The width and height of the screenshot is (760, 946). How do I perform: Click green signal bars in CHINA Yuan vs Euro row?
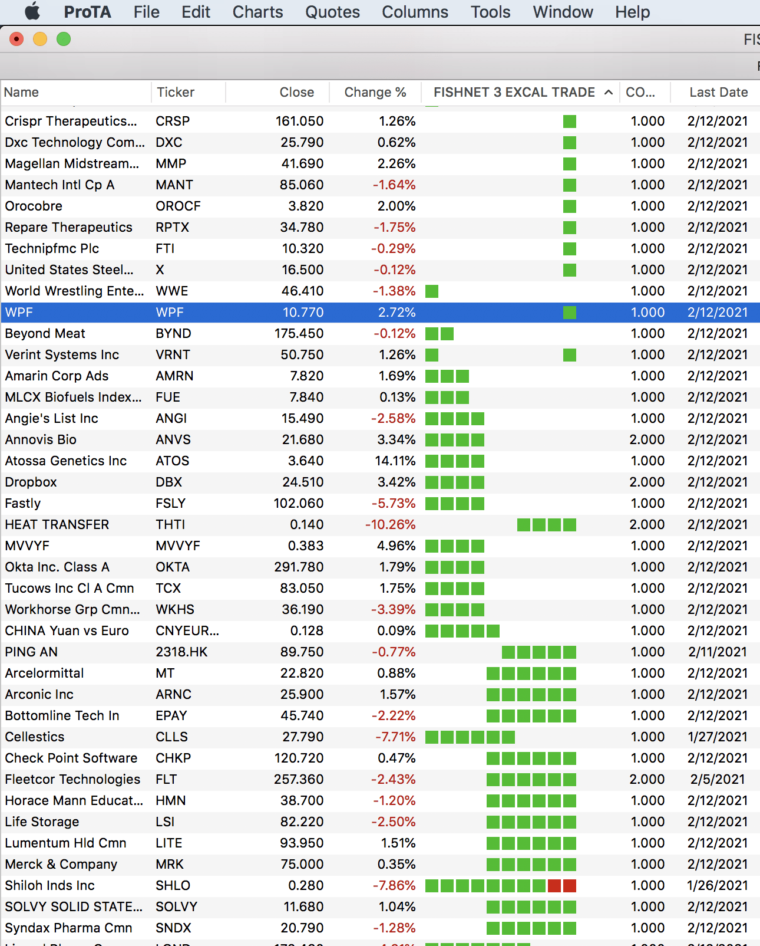(462, 631)
